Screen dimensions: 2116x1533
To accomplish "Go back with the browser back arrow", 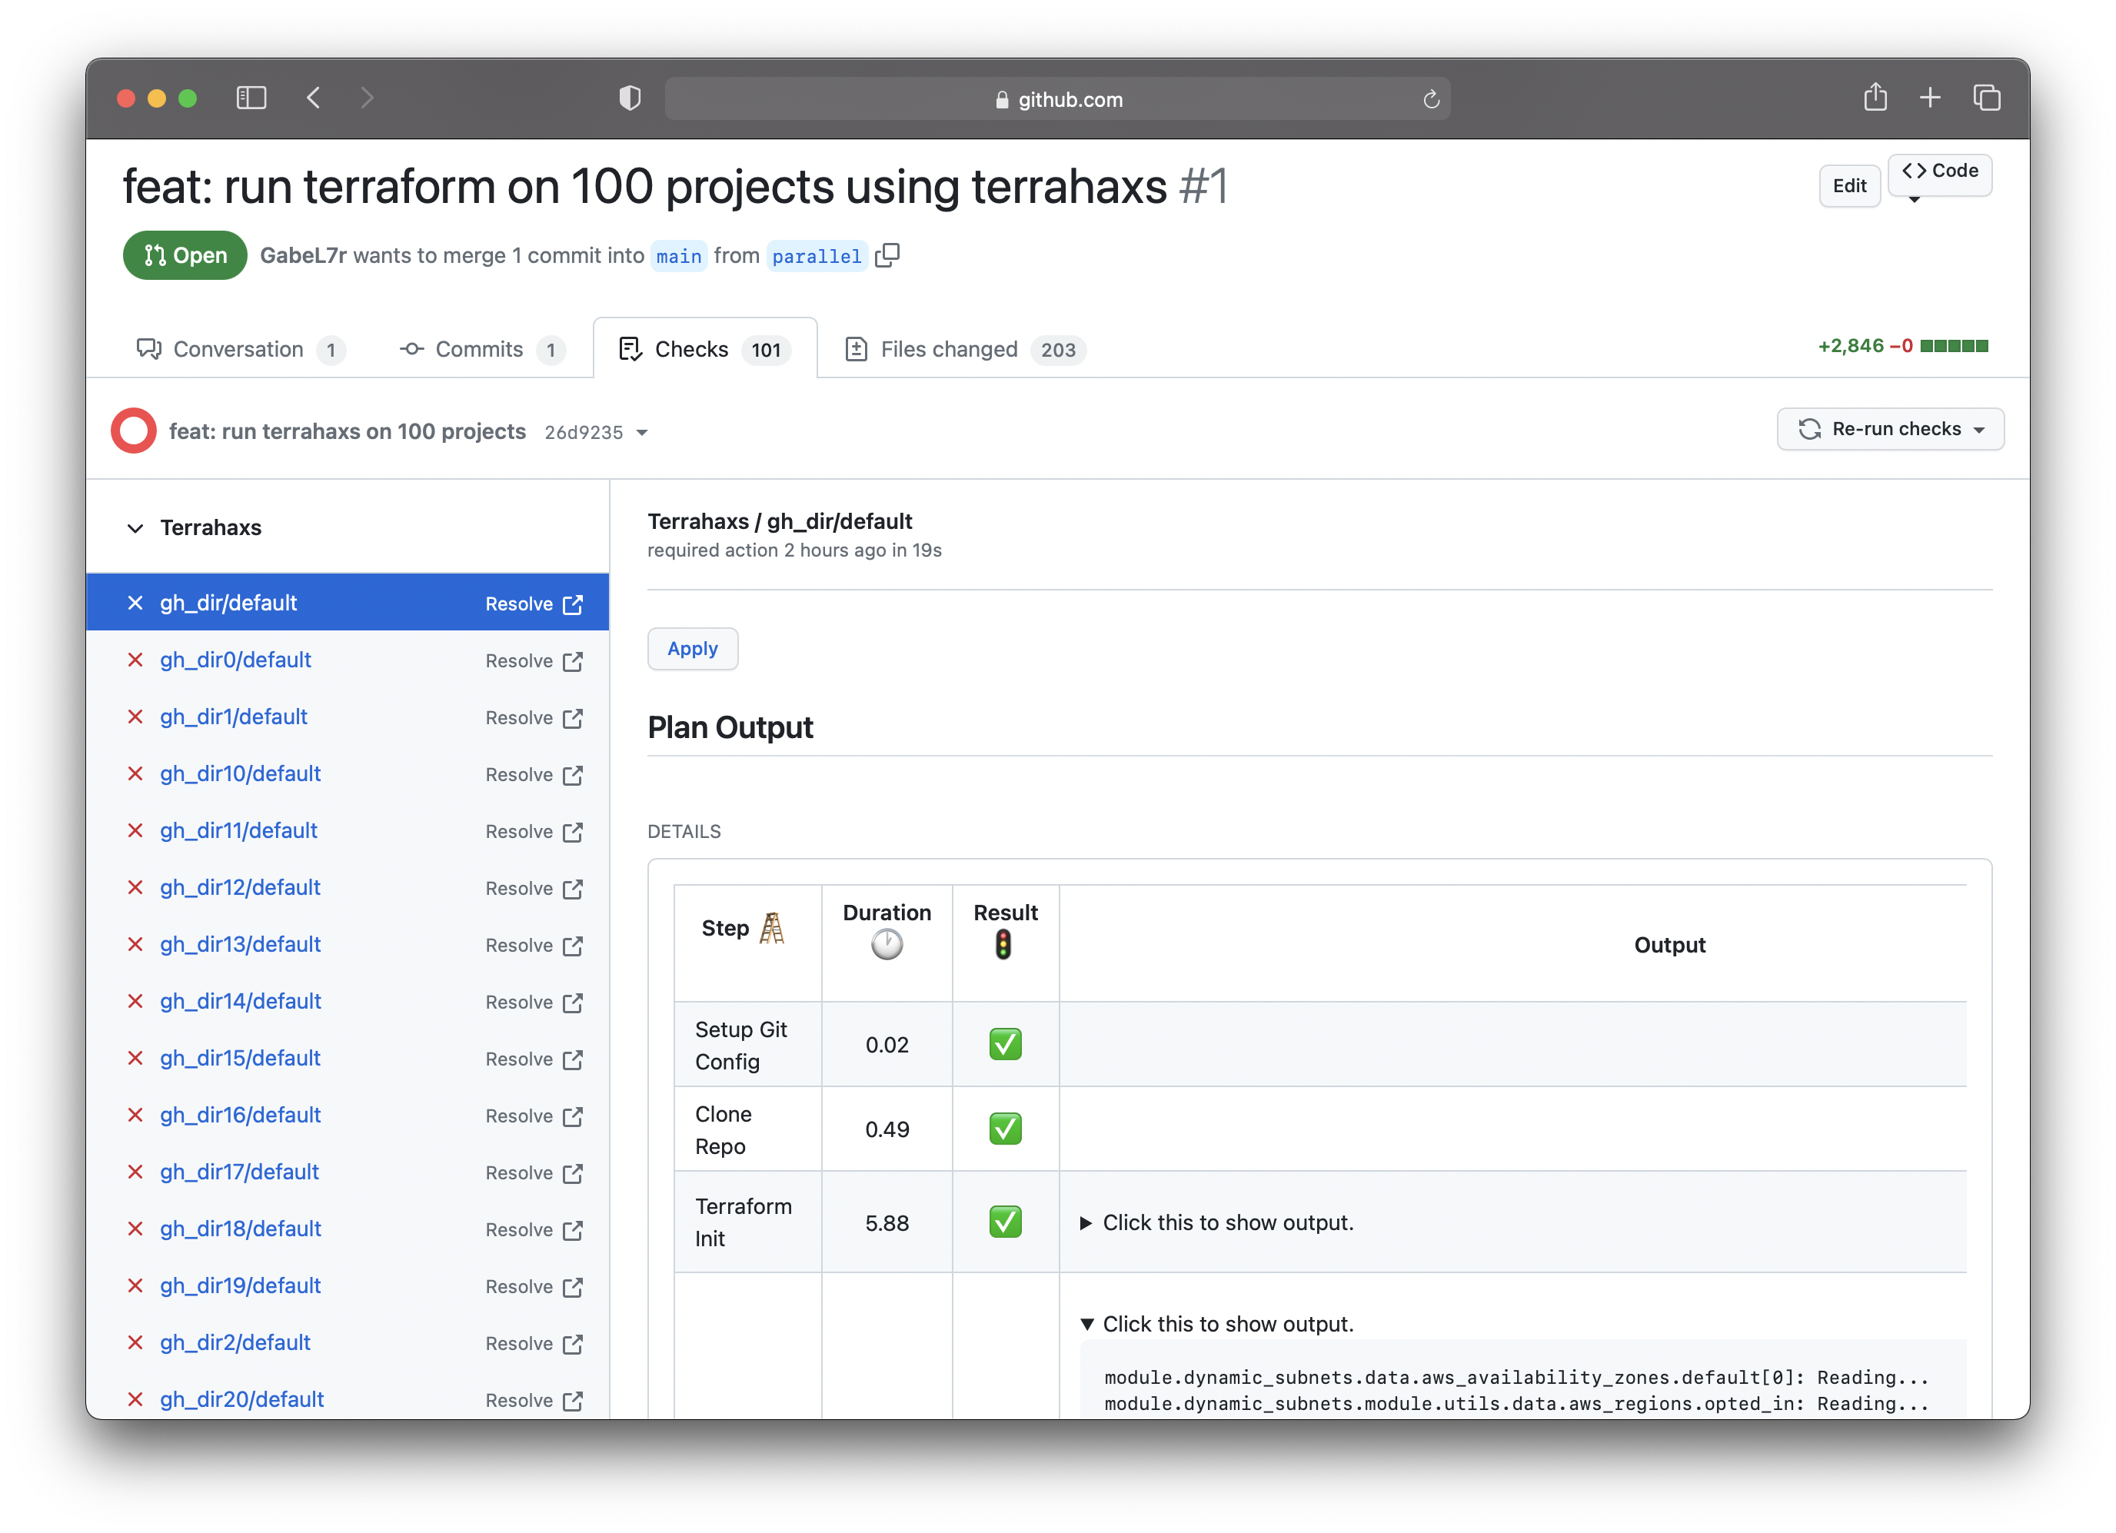I will 314,98.
